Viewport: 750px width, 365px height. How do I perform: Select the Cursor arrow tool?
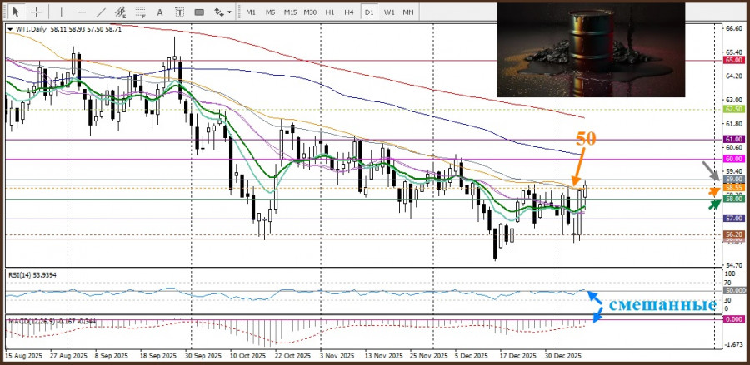point(15,12)
